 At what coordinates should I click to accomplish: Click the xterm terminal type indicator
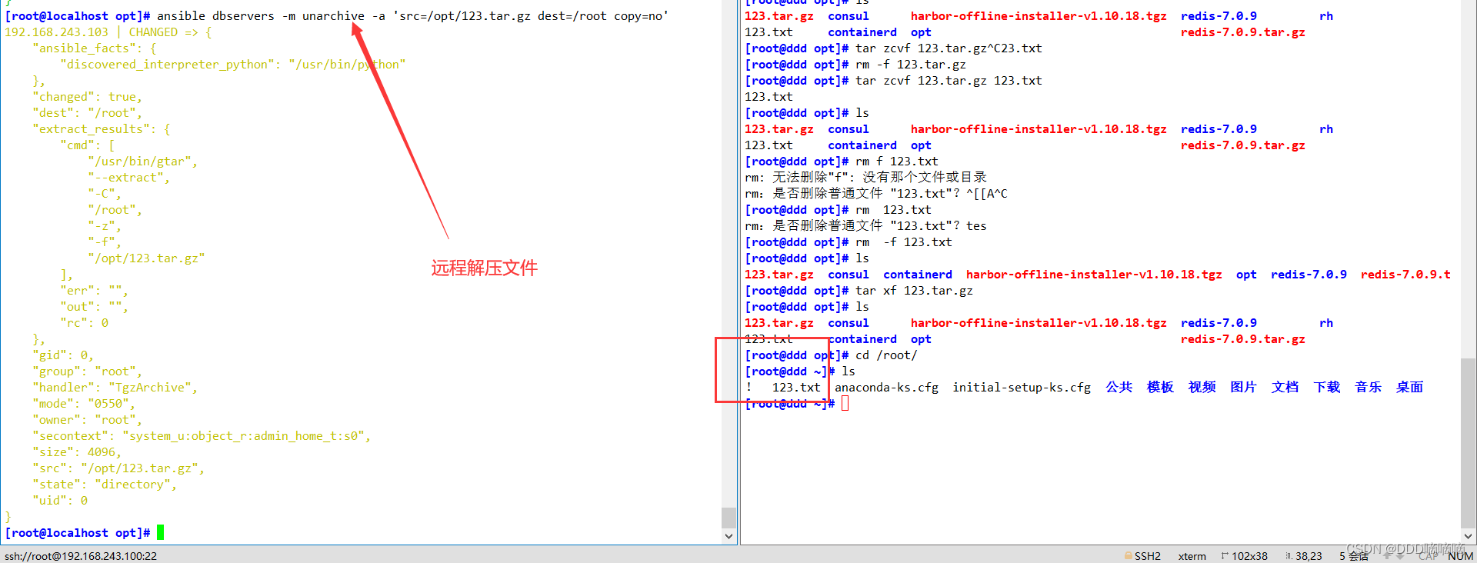[1192, 556]
